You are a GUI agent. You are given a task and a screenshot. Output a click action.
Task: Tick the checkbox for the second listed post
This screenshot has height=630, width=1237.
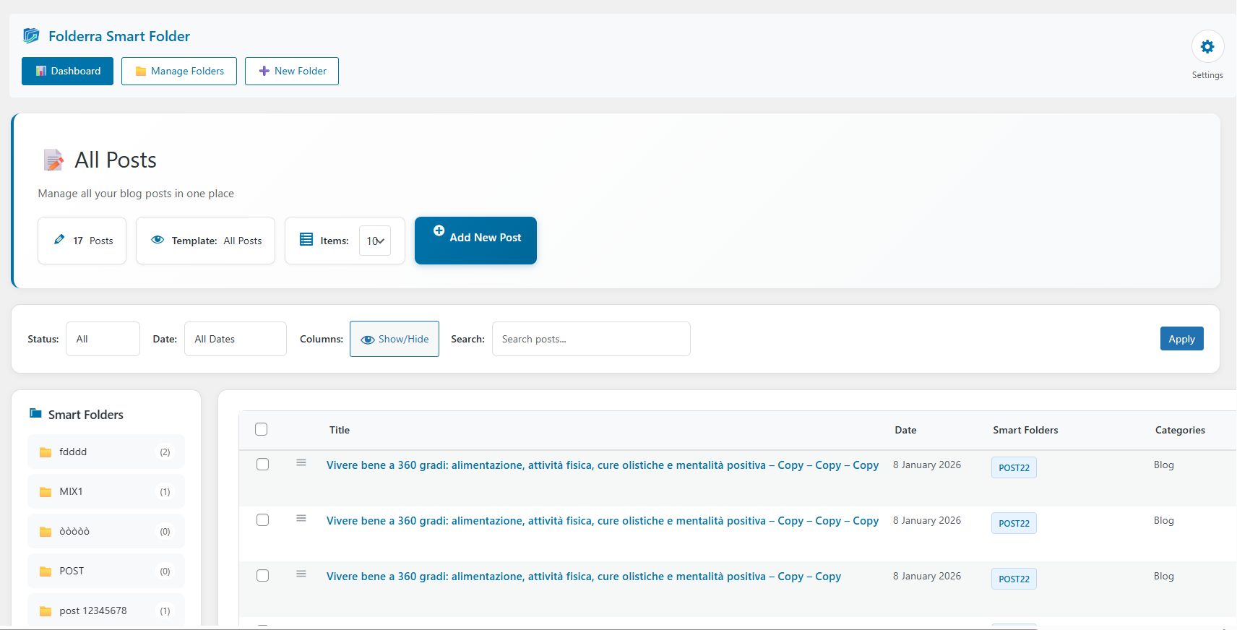point(263,520)
